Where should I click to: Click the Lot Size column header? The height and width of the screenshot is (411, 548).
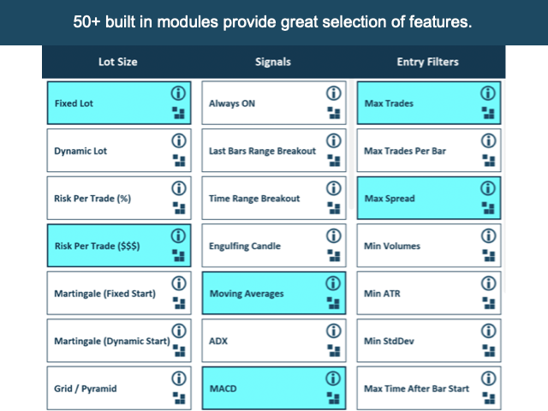[x=118, y=62]
